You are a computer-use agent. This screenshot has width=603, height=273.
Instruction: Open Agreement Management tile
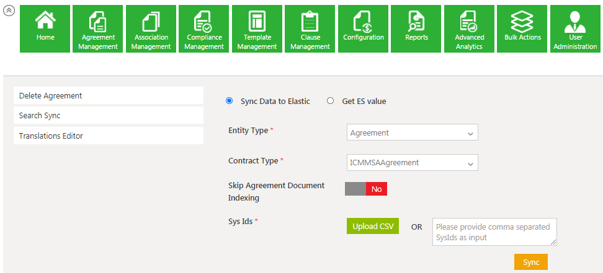click(98, 28)
